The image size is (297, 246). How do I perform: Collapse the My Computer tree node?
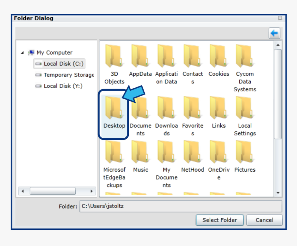pos(21,52)
